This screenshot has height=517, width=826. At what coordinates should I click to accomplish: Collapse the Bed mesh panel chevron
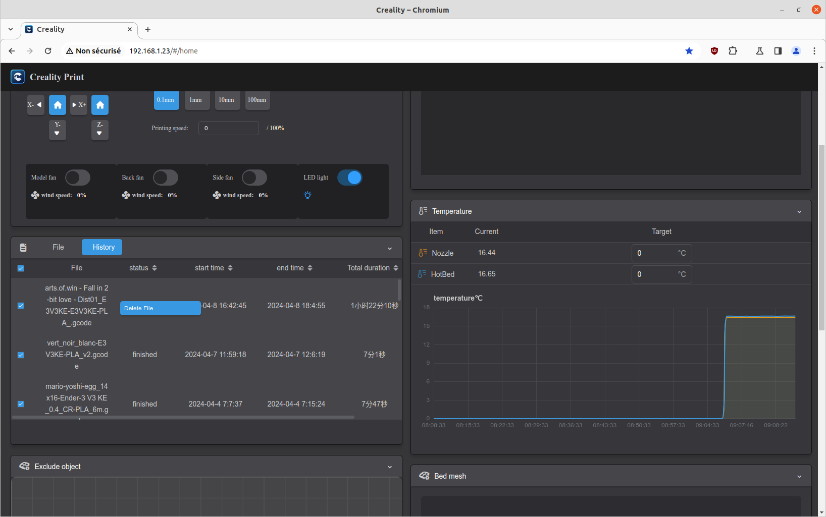pyautogui.click(x=799, y=477)
